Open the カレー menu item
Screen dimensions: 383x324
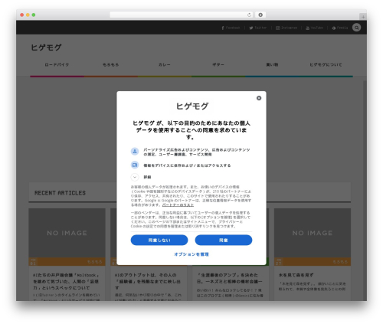tap(165, 64)
